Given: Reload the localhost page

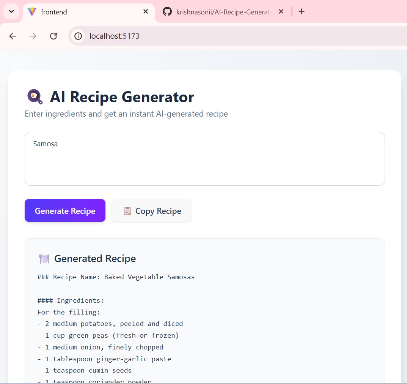Looking at the screenshot, I should coord(53,36).
